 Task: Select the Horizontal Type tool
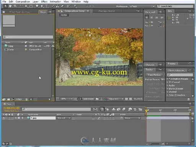pos(47,6)
